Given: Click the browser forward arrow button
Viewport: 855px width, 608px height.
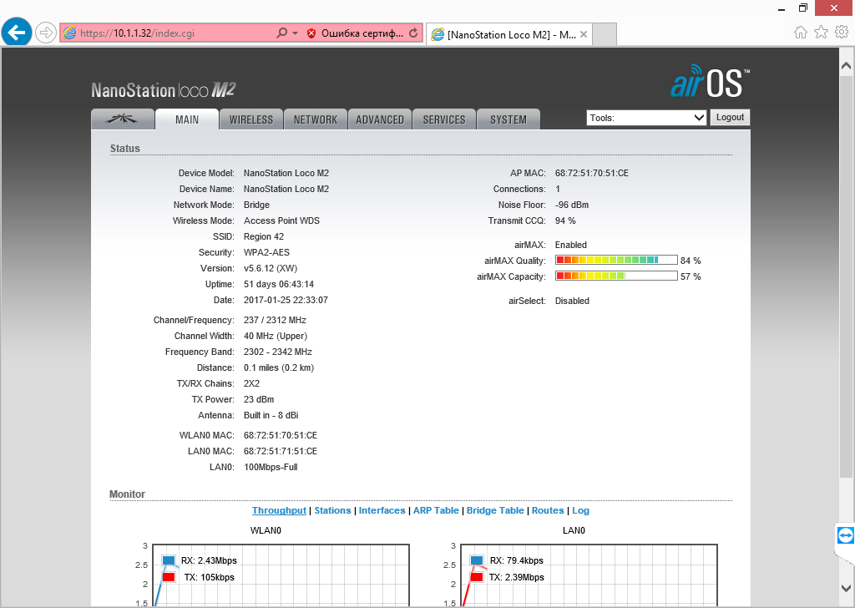Looking at the screenshot, I should pos(46,33).
